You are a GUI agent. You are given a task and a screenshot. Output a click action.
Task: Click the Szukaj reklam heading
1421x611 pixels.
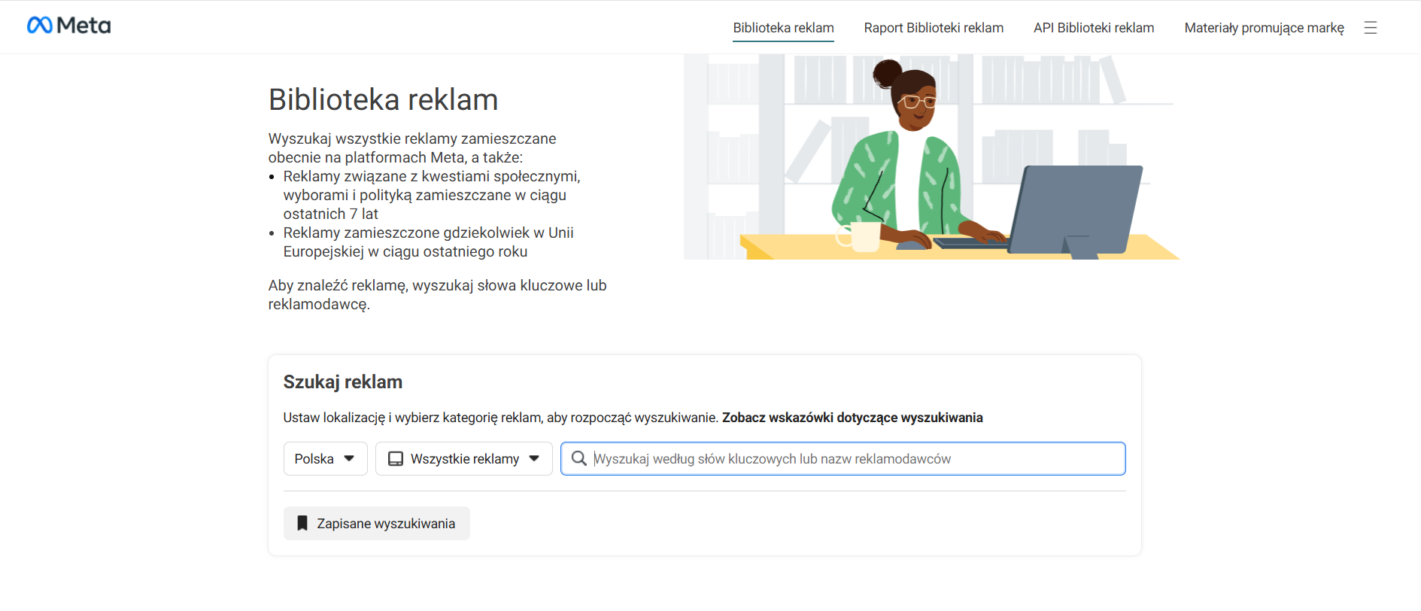(342, 381)
